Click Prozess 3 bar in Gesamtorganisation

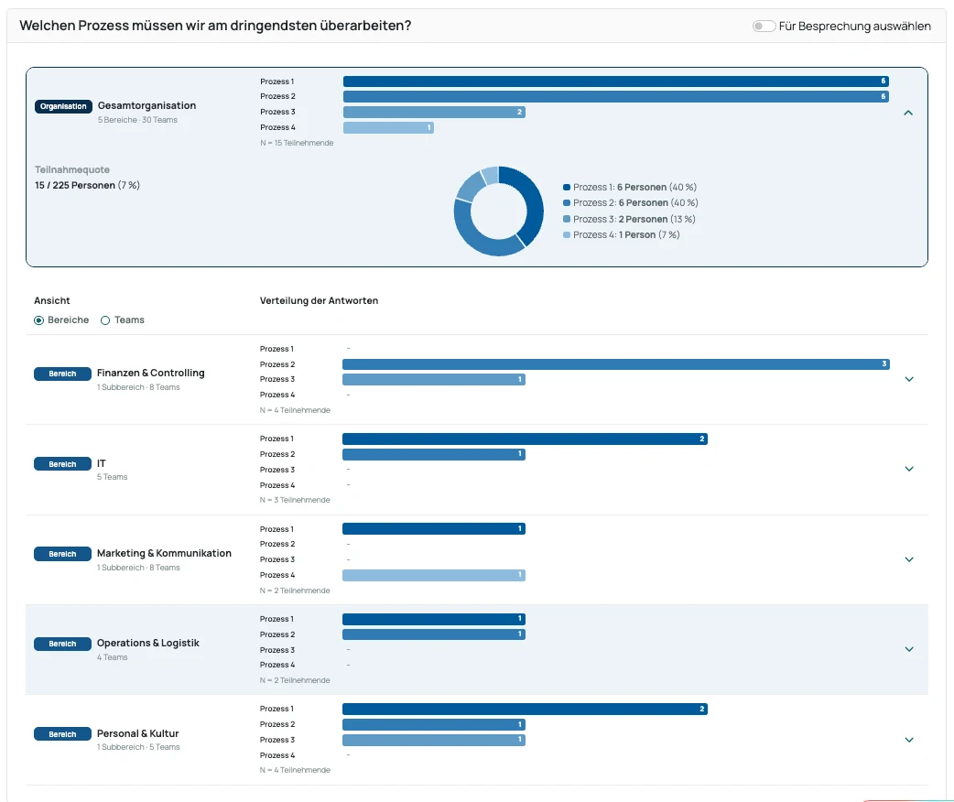434,112
